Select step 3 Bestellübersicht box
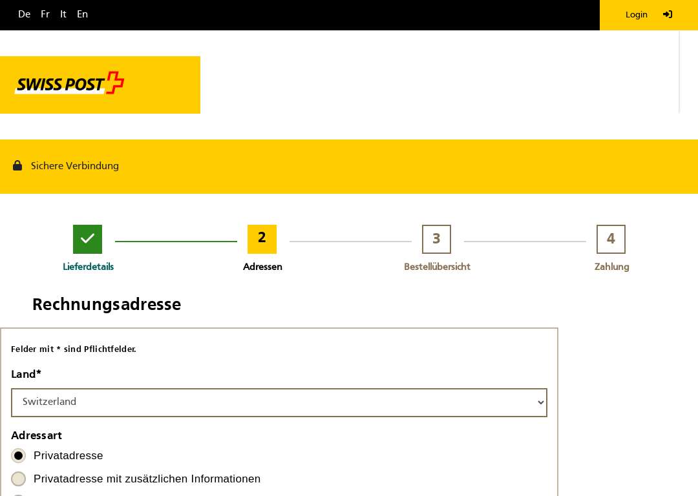This screenshot has width=698, height=496. [436, 240]
